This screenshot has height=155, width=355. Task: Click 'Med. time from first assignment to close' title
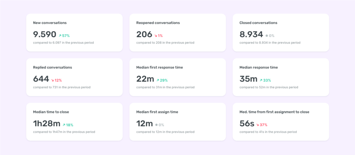275,112
